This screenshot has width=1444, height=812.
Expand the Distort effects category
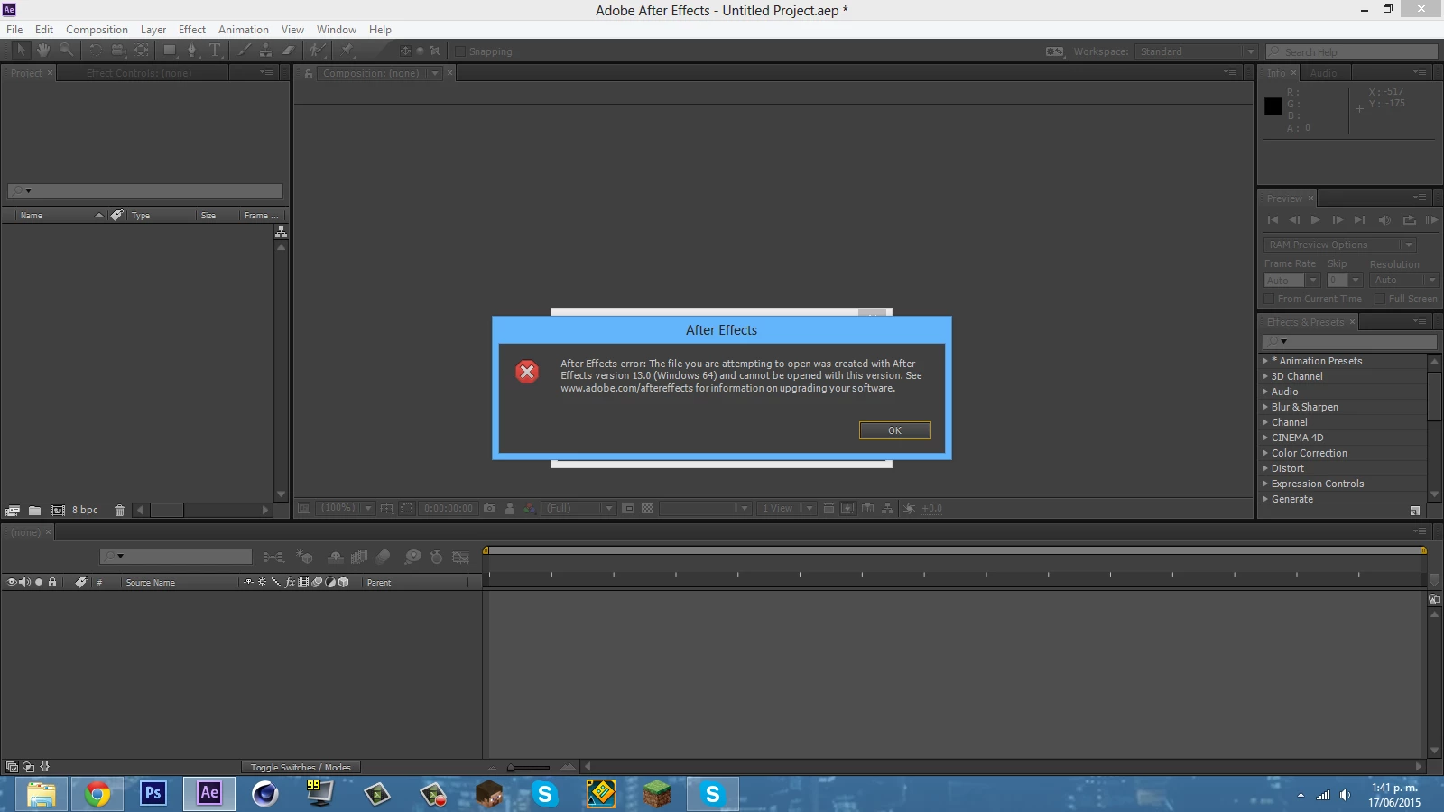[1265, 468]
